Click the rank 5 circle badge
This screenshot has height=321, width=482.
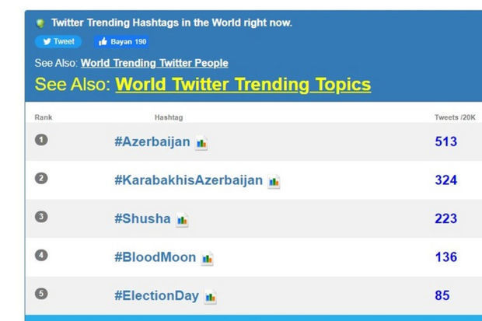click(x=42, y=294)
